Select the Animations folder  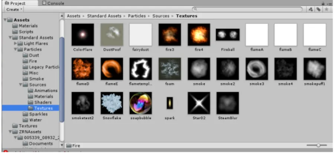point(43,91)
